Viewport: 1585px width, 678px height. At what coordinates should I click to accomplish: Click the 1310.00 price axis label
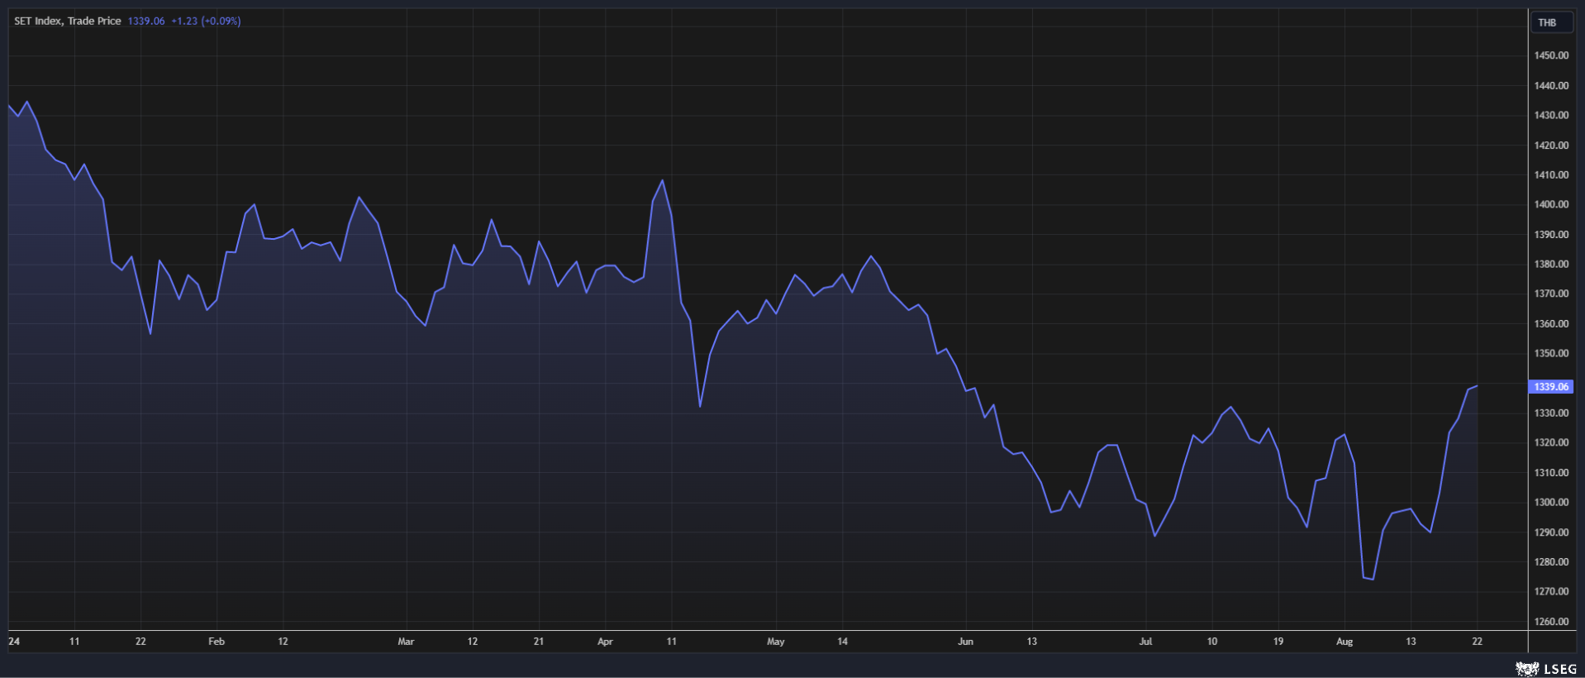point(1551,472)
